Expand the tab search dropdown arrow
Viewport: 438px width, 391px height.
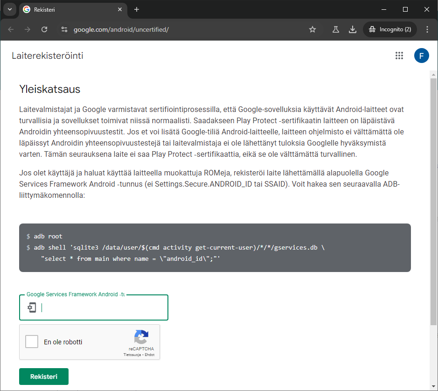tap(10, 9)
